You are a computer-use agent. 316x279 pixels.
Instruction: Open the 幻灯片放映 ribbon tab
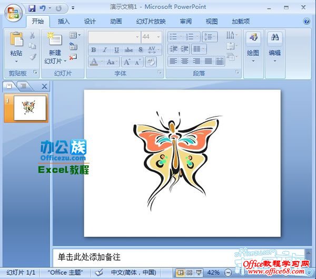pos(151,22)
